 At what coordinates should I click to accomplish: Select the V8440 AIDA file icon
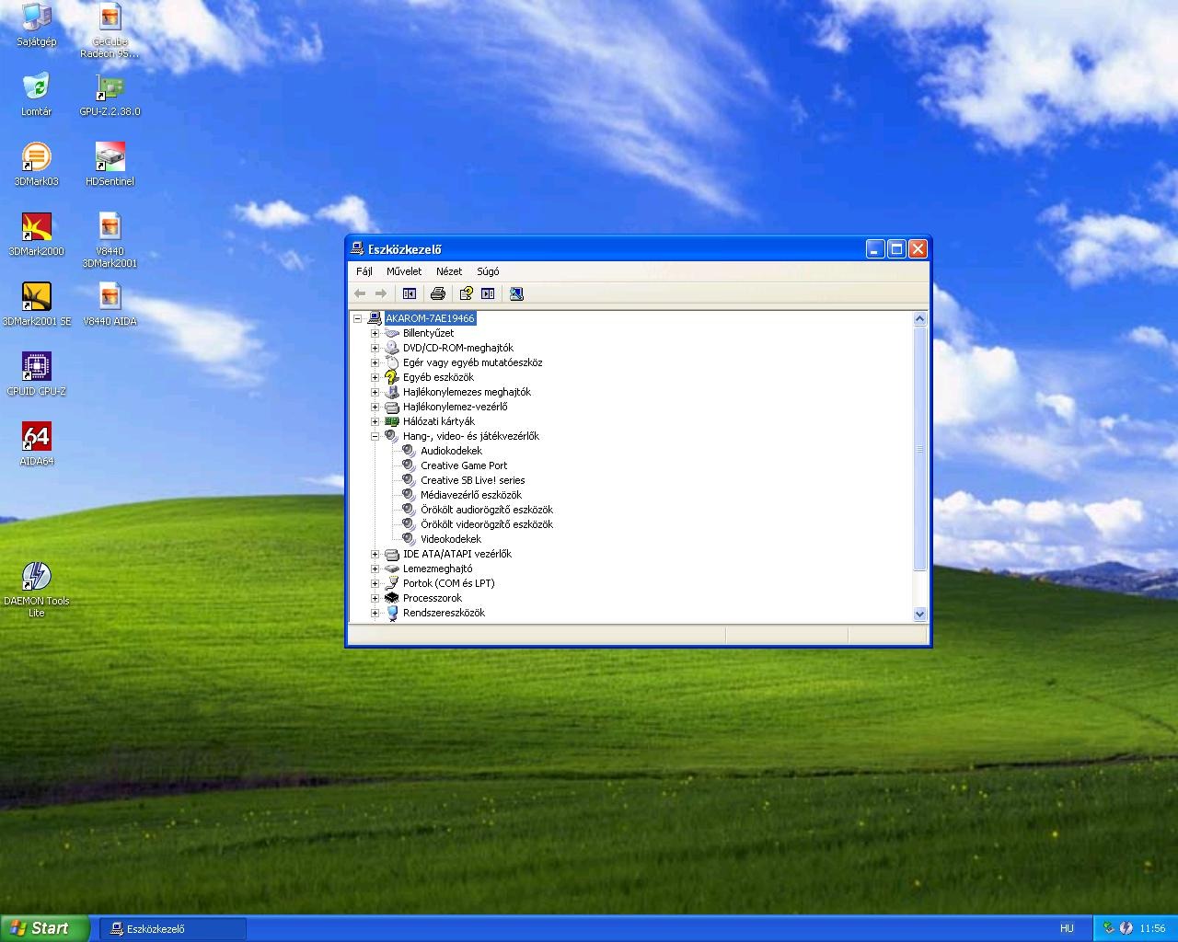pyautogui.click(x=110, y=304)
